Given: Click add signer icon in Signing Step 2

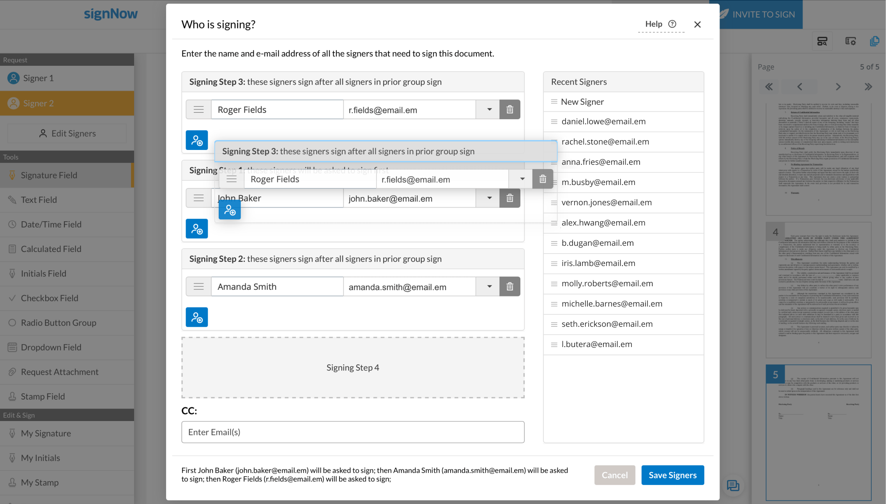Looking at the screenshot, I should (x=196, y=317).
